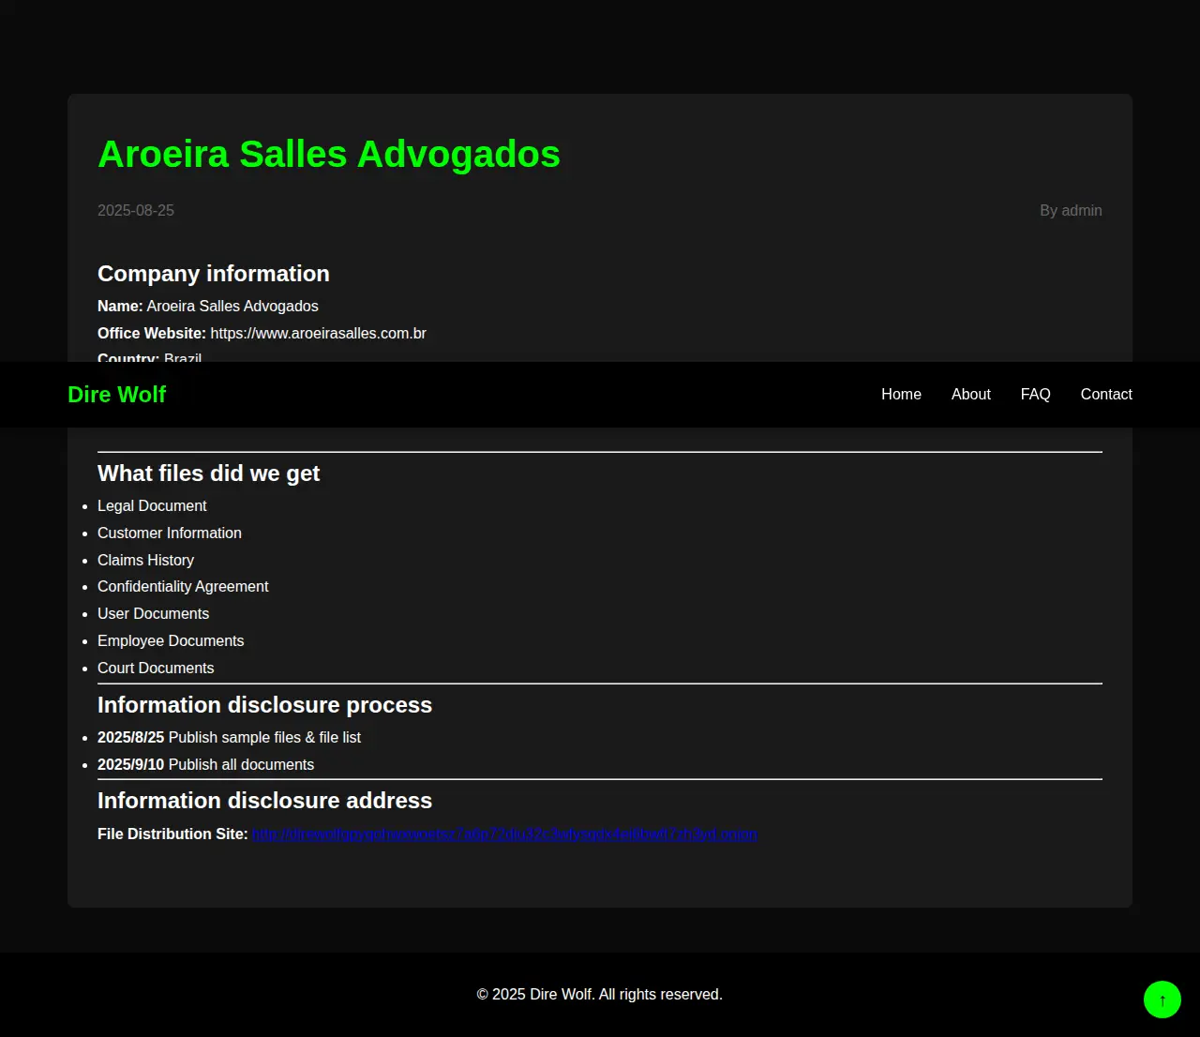This screenshot has height=1037, width=1200.
Task: Click the What files did we get heading
Action: click(208, 473)
